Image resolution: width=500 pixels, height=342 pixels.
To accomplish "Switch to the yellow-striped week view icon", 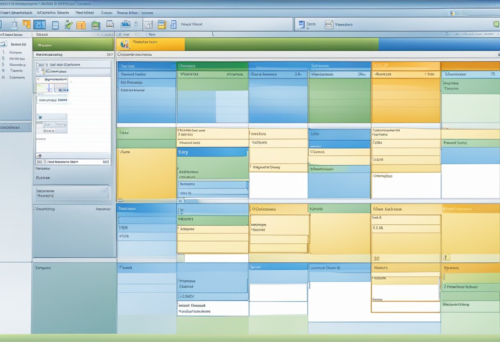I will click(162, 25).
